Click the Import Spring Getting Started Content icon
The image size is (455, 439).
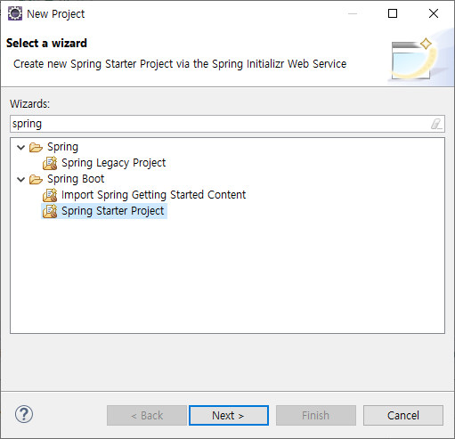pos(50,195)
